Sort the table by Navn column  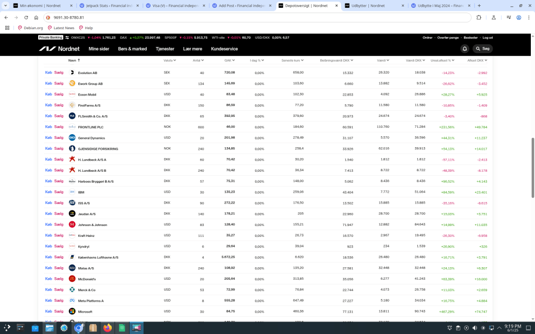pyautogui.click(x=73, y=60)
